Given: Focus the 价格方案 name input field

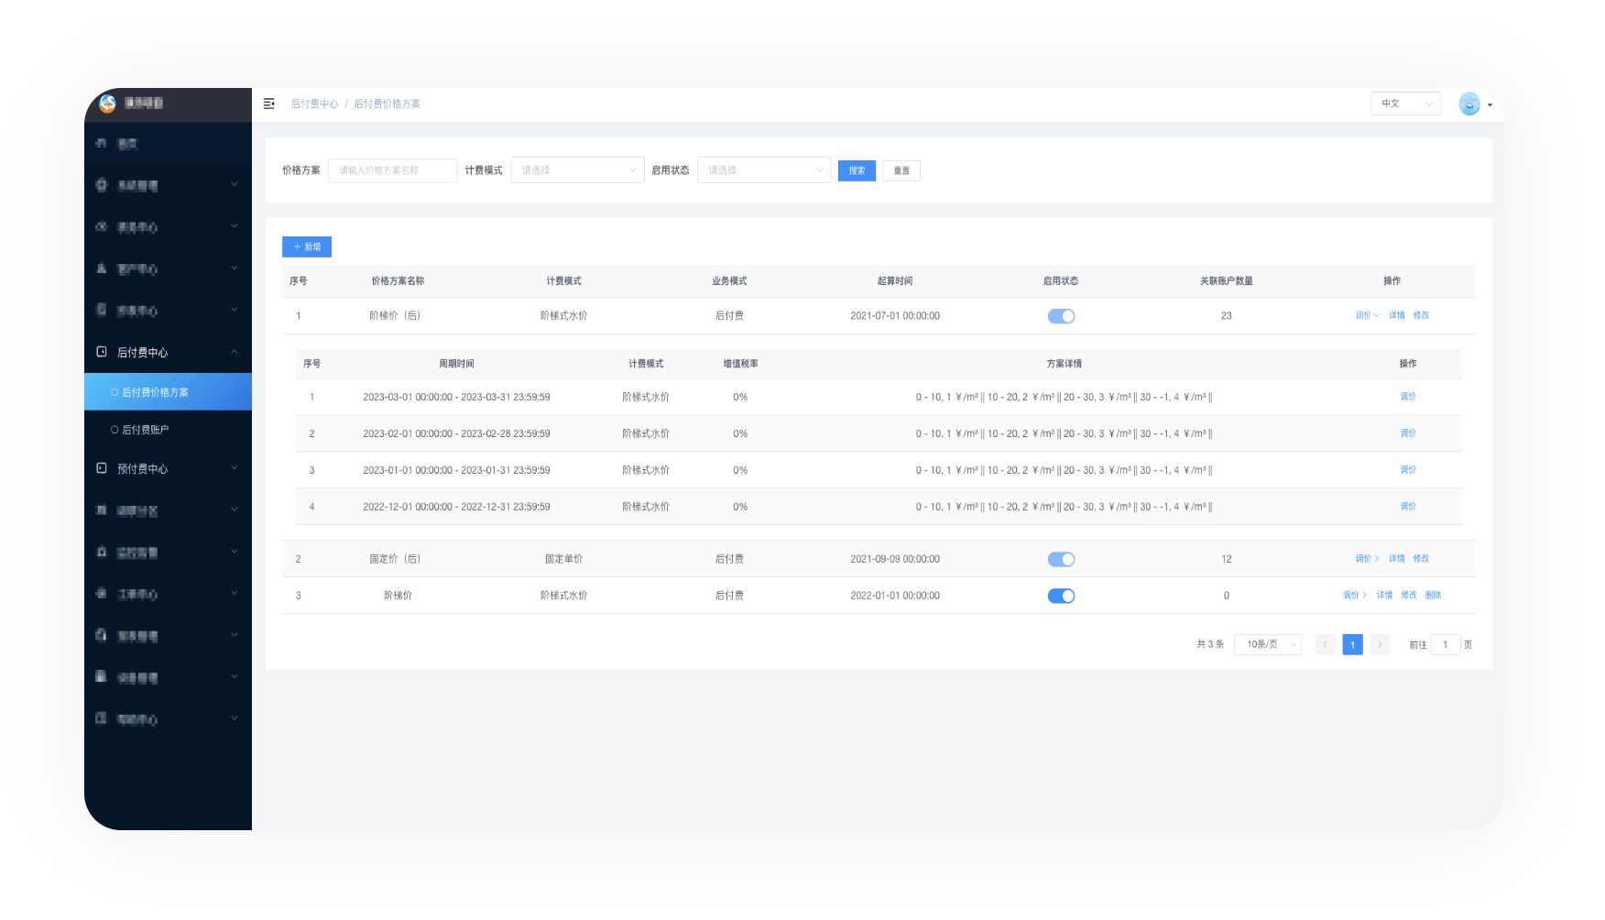Looking at the screenshot, I should (x=393, y=170).
